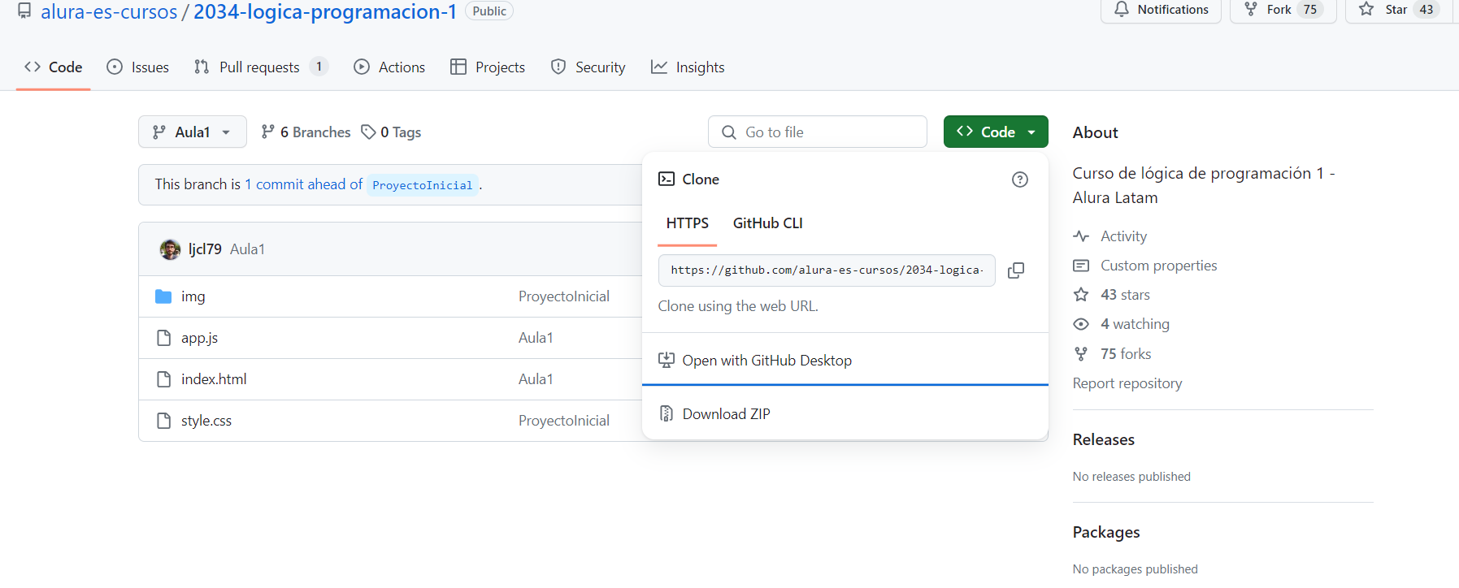Expand the Aula1 branch selector dropdown

pyautogui.click(x=193, y=132)
